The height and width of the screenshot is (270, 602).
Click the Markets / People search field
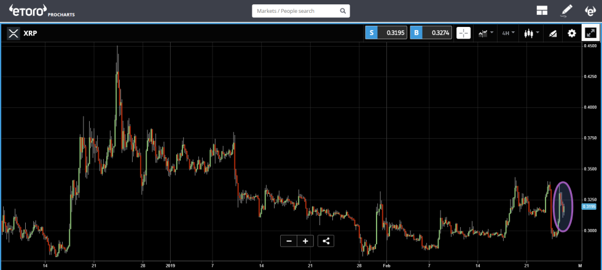click(x=295, y=11)
